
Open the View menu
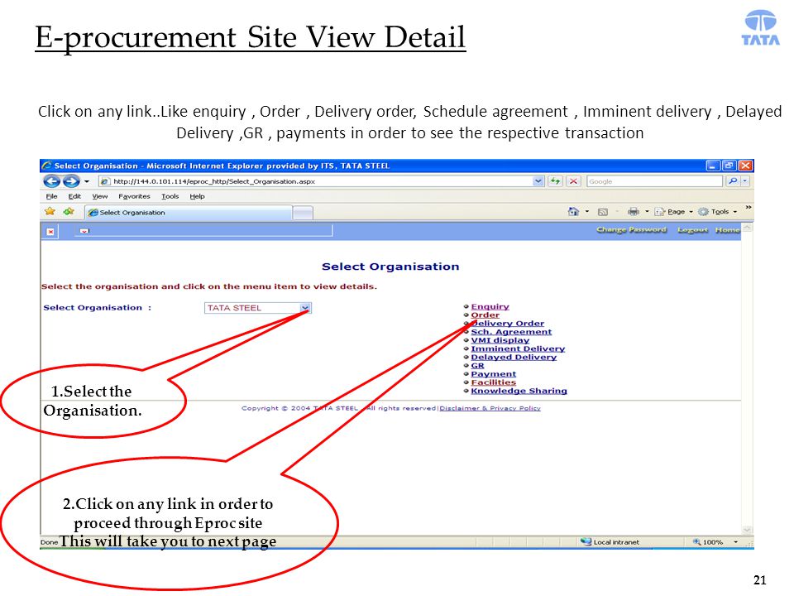tap(100, 197)
